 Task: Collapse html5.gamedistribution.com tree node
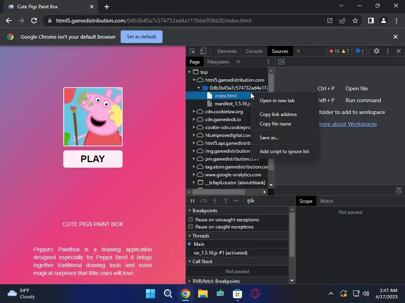[194, 80]
